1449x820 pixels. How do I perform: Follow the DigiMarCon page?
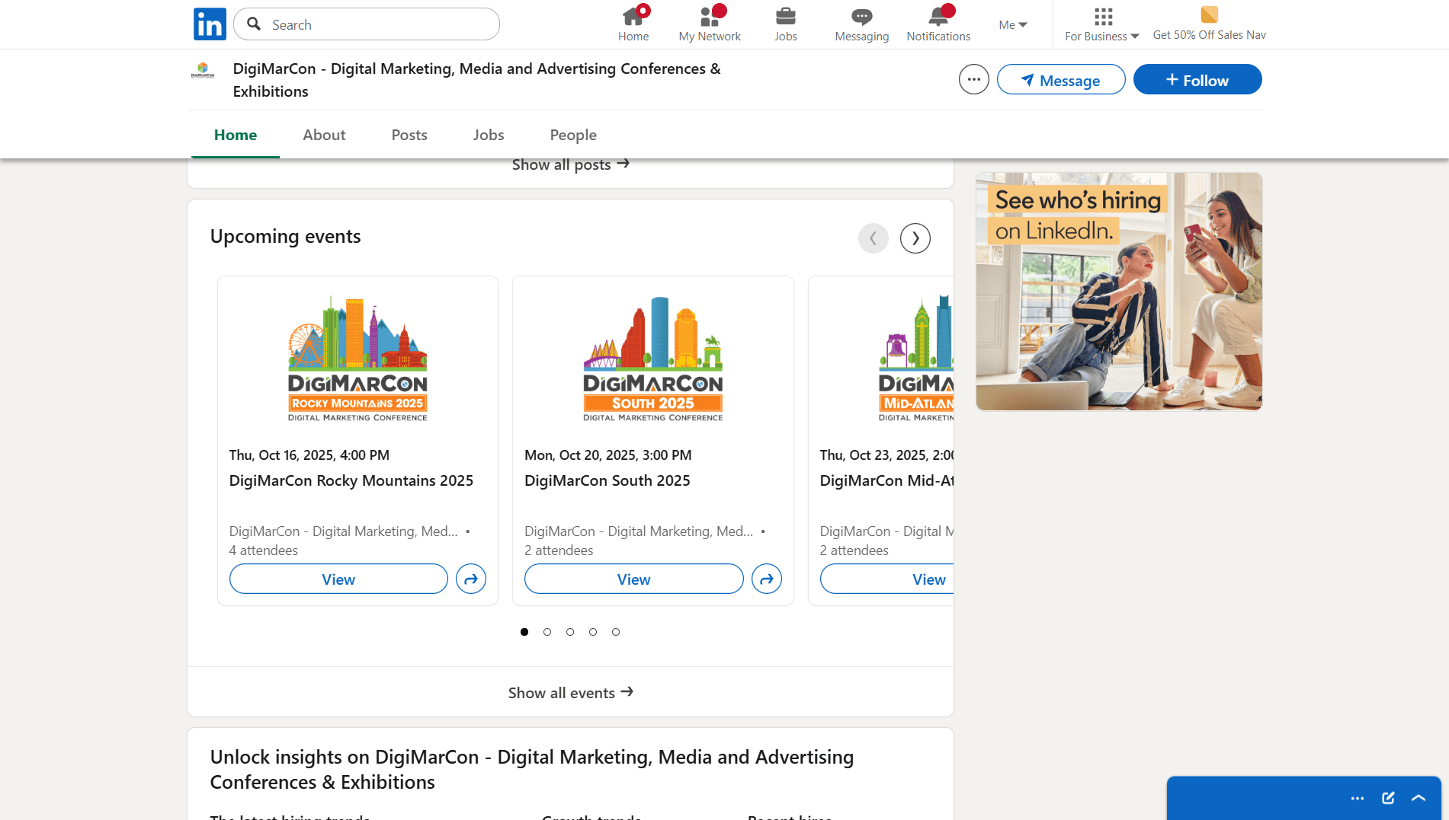[x=1197, y=79]
